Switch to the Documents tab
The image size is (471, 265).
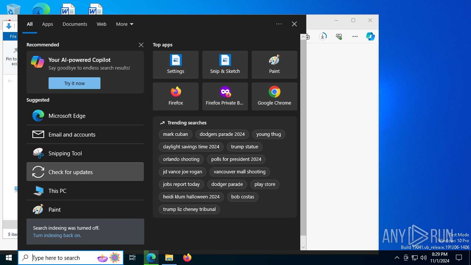coord(75,24)
